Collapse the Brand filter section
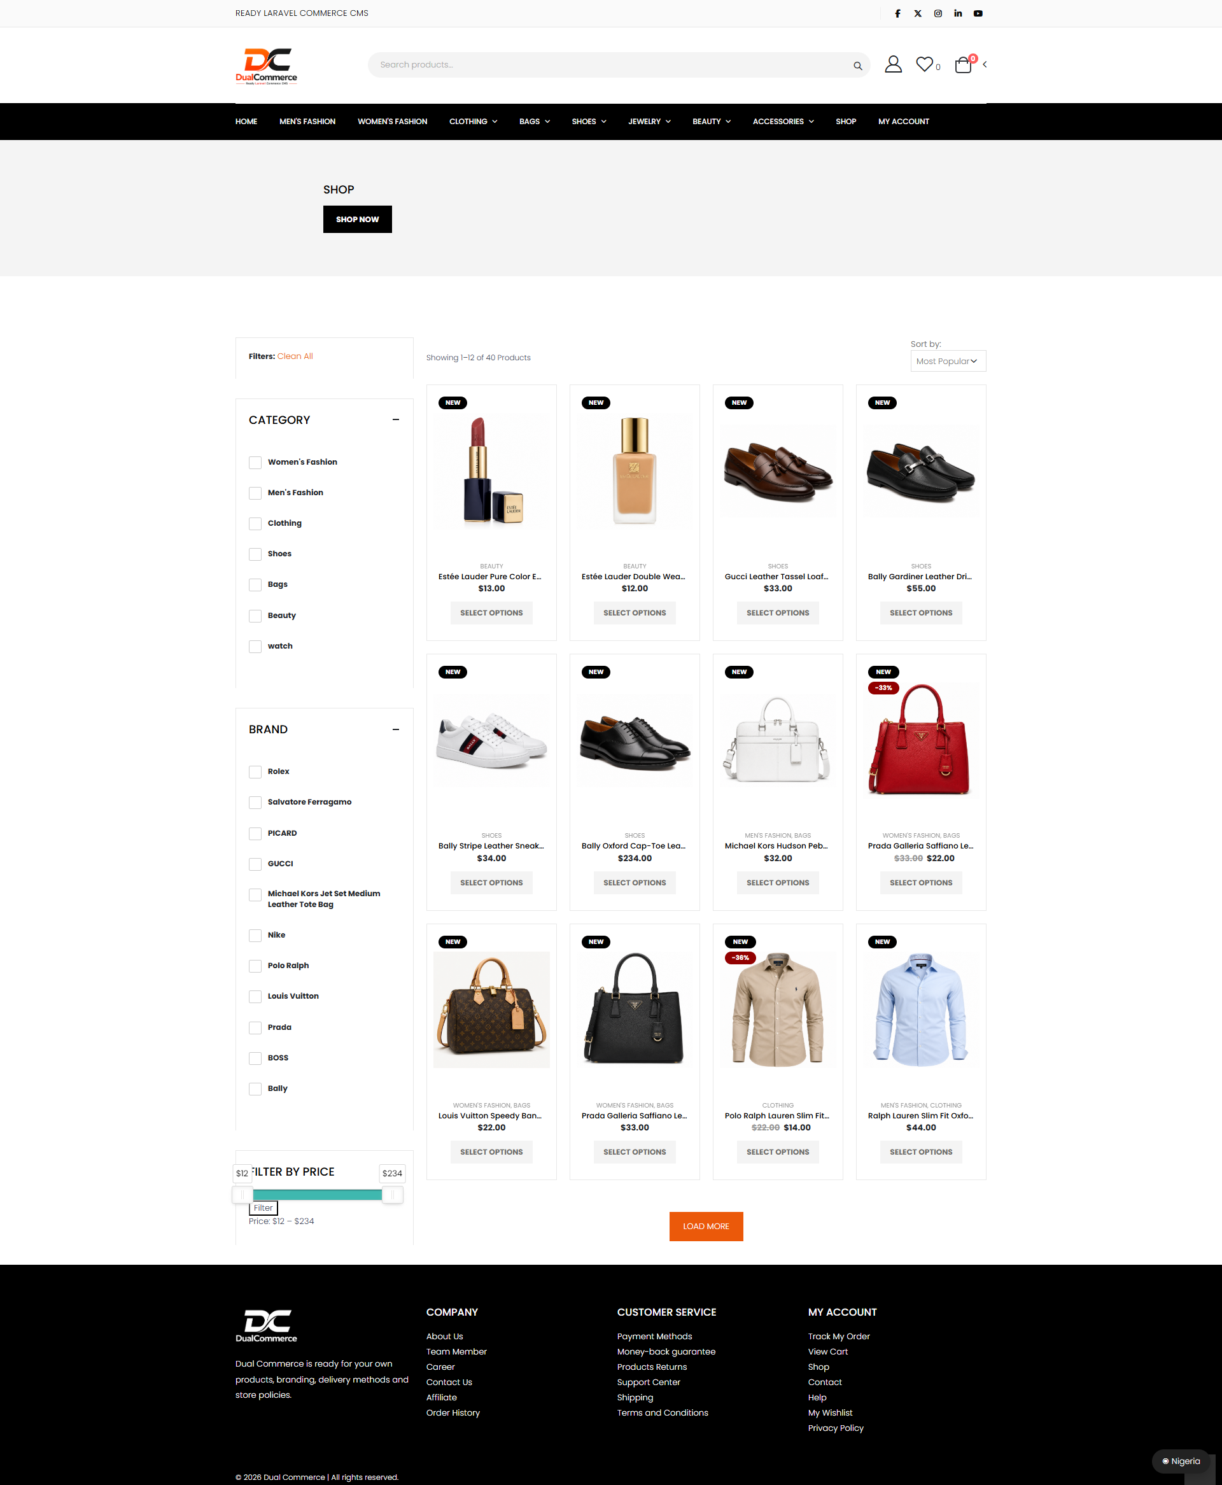1222x1485 pixels. pyautogui.click(x=396, y=729)
